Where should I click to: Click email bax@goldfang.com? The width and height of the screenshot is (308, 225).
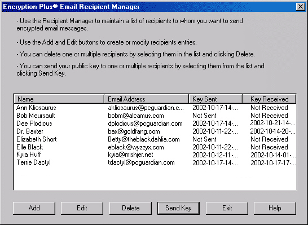coord(134,131)
